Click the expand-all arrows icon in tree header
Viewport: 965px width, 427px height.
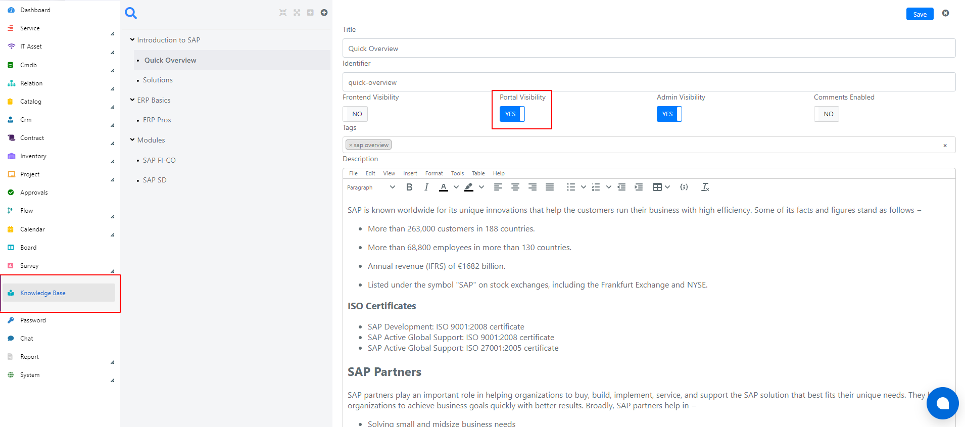(297, 13)
